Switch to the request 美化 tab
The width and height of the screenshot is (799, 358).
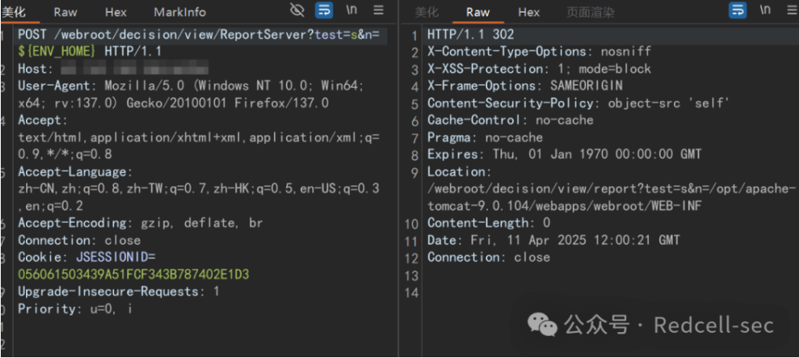[14, 11]
